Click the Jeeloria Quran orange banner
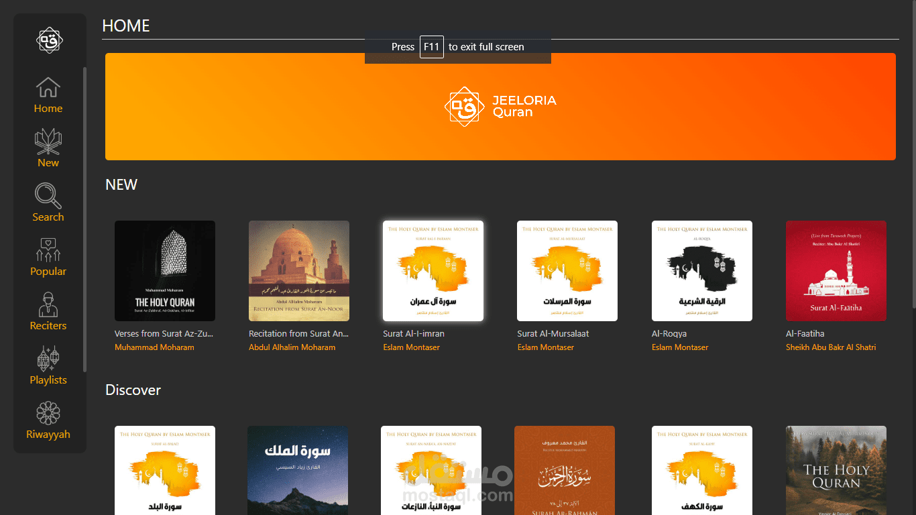Viewport: 916px width, 515px height. pyautogui.click(x=500, y=107)
